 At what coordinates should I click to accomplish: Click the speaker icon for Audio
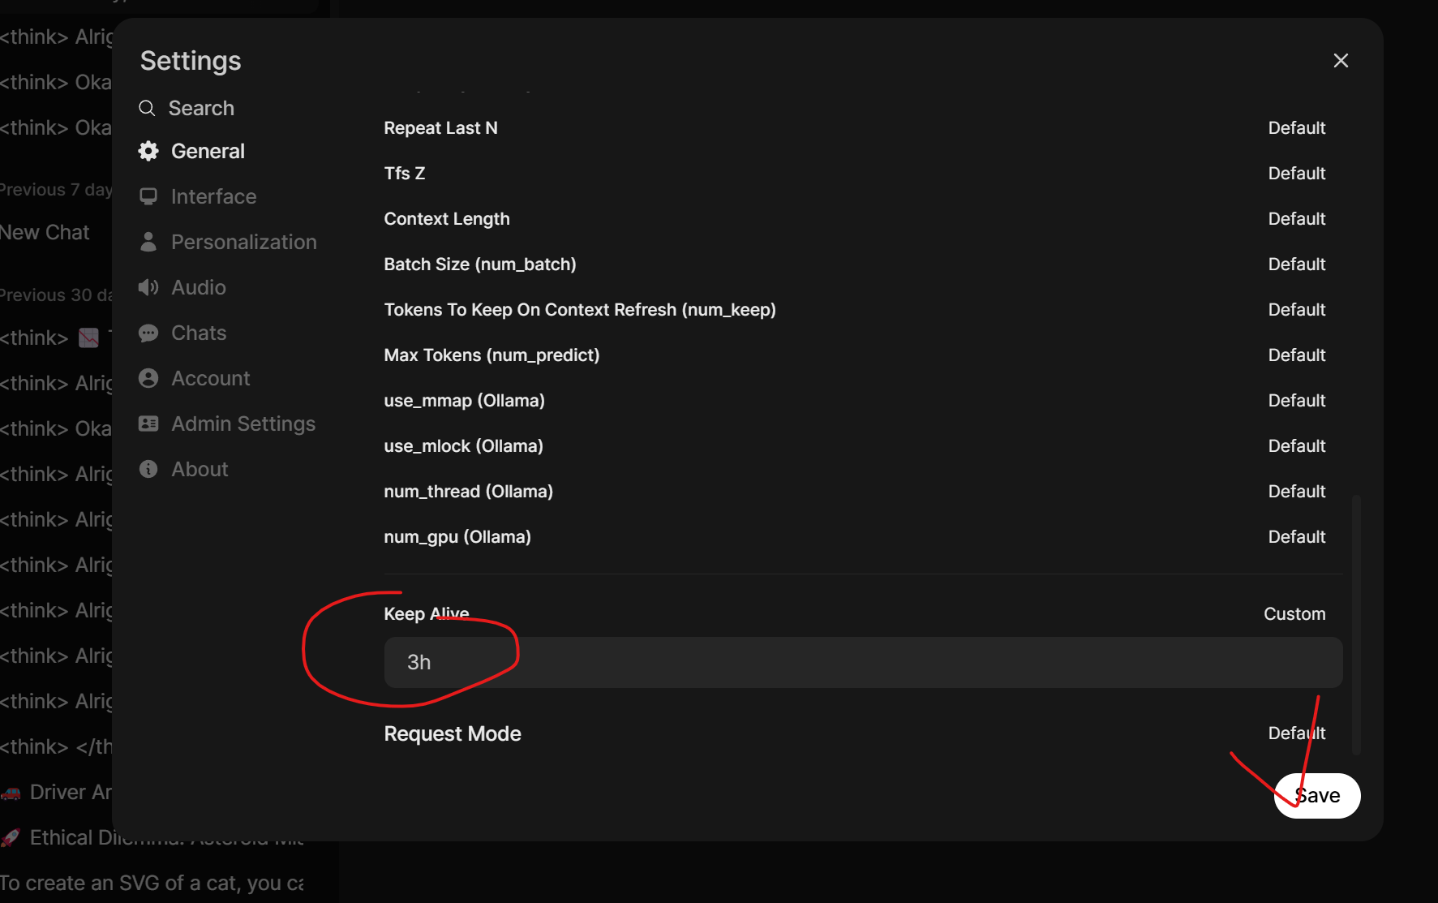(x=148, y=288)
